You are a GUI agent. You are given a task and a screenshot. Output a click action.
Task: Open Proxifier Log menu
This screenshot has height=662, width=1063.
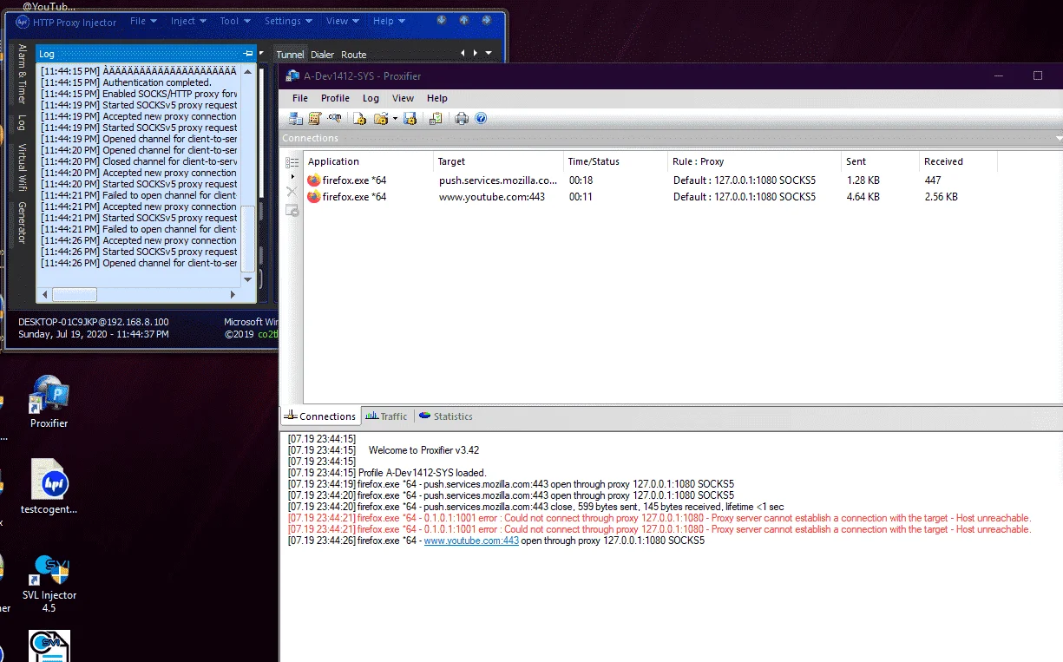[x=371, y=98]
